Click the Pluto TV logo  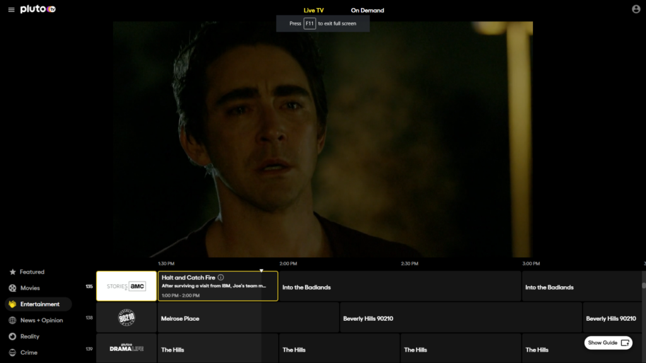coord(38,9)
